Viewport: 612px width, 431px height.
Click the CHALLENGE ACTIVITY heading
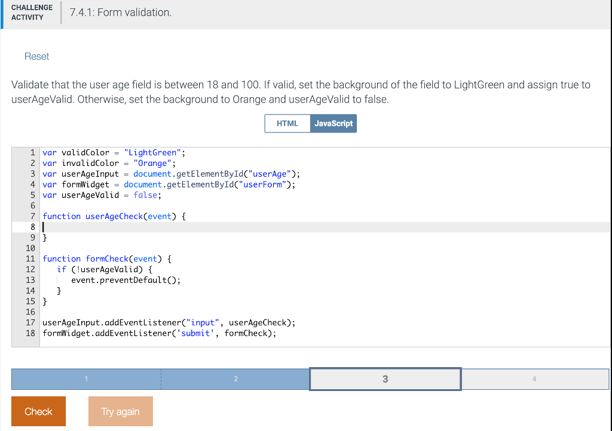(x=31, y=14)
